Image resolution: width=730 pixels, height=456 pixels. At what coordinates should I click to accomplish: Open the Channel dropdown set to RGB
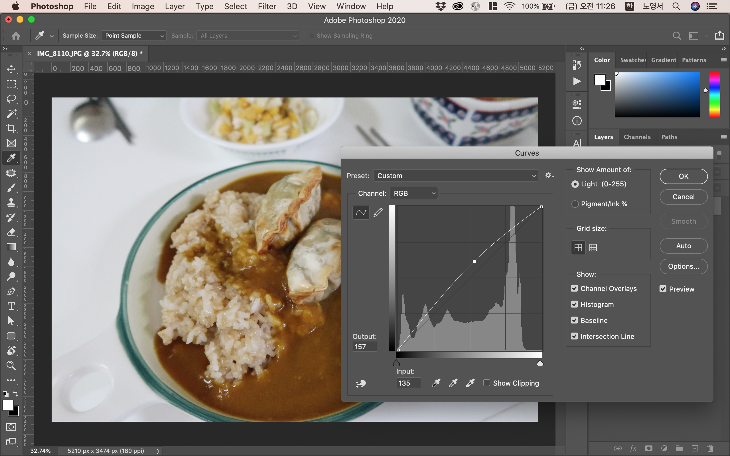pos(413,193)
